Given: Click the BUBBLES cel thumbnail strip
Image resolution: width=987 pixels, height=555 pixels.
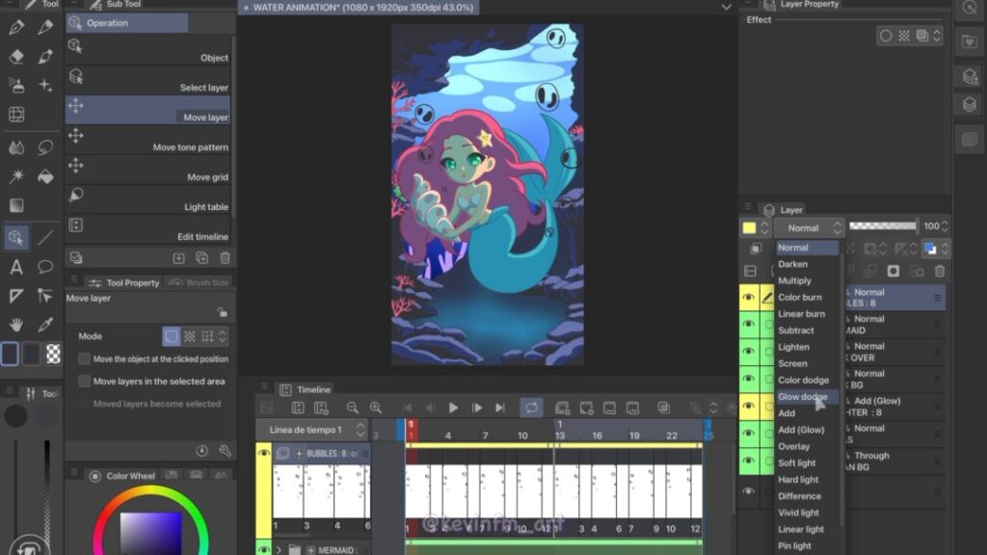Looking at the screenshot, I should (x=553, y=492).
